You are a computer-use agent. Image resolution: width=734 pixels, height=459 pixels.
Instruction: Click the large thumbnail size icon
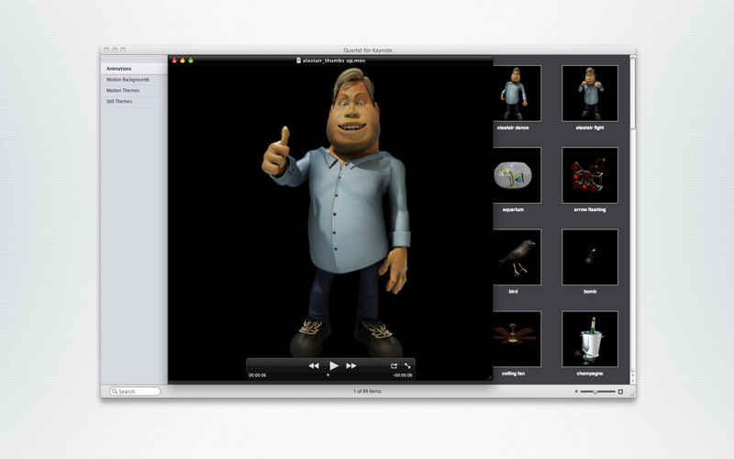pos(621,392)
